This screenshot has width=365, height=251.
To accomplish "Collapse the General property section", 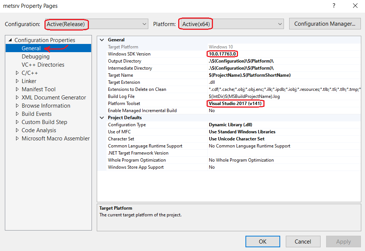I will [102, 40].
